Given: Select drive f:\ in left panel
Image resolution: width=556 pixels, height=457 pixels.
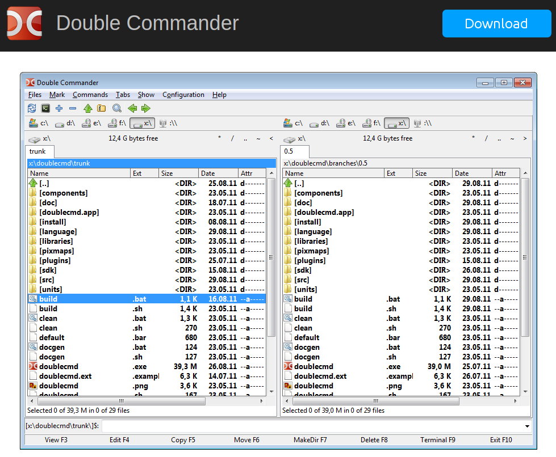Looking at the screenshot, I should (x=117, y=123).
